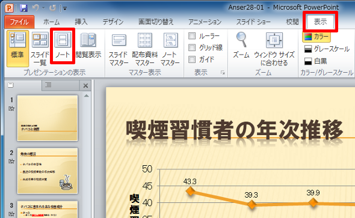Switch to 白黒 black and white mode
The width and height of the screenshot is (355, 218).
tap(315, 61)
